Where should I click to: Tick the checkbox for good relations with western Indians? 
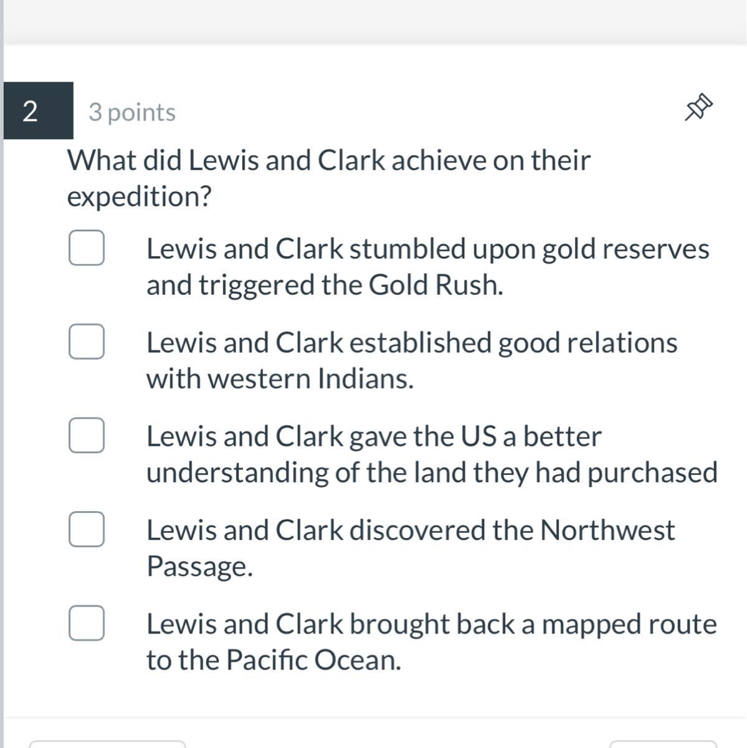point(87,342)
